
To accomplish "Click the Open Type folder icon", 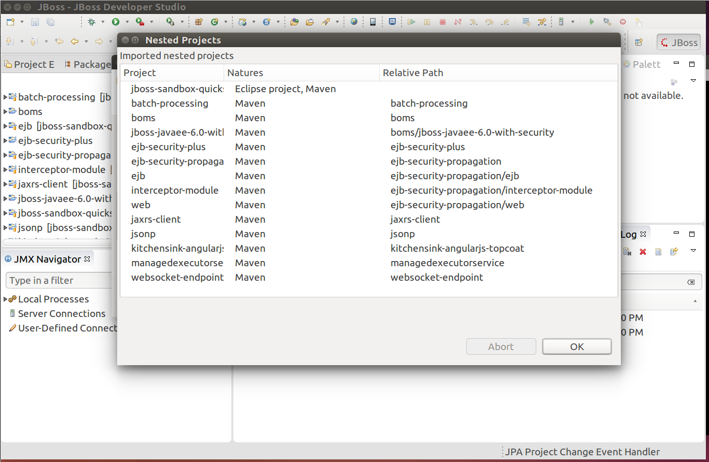I will pyautogui.click(x=295, y=22).
